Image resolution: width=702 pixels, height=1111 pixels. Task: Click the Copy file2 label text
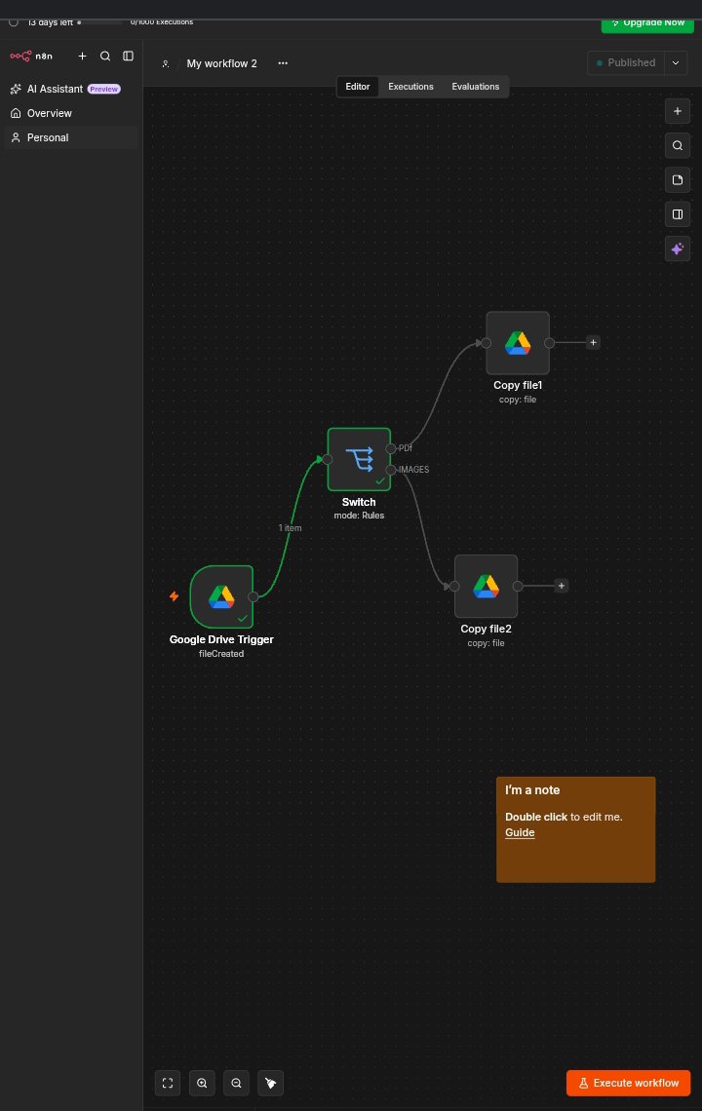(486, 629)
